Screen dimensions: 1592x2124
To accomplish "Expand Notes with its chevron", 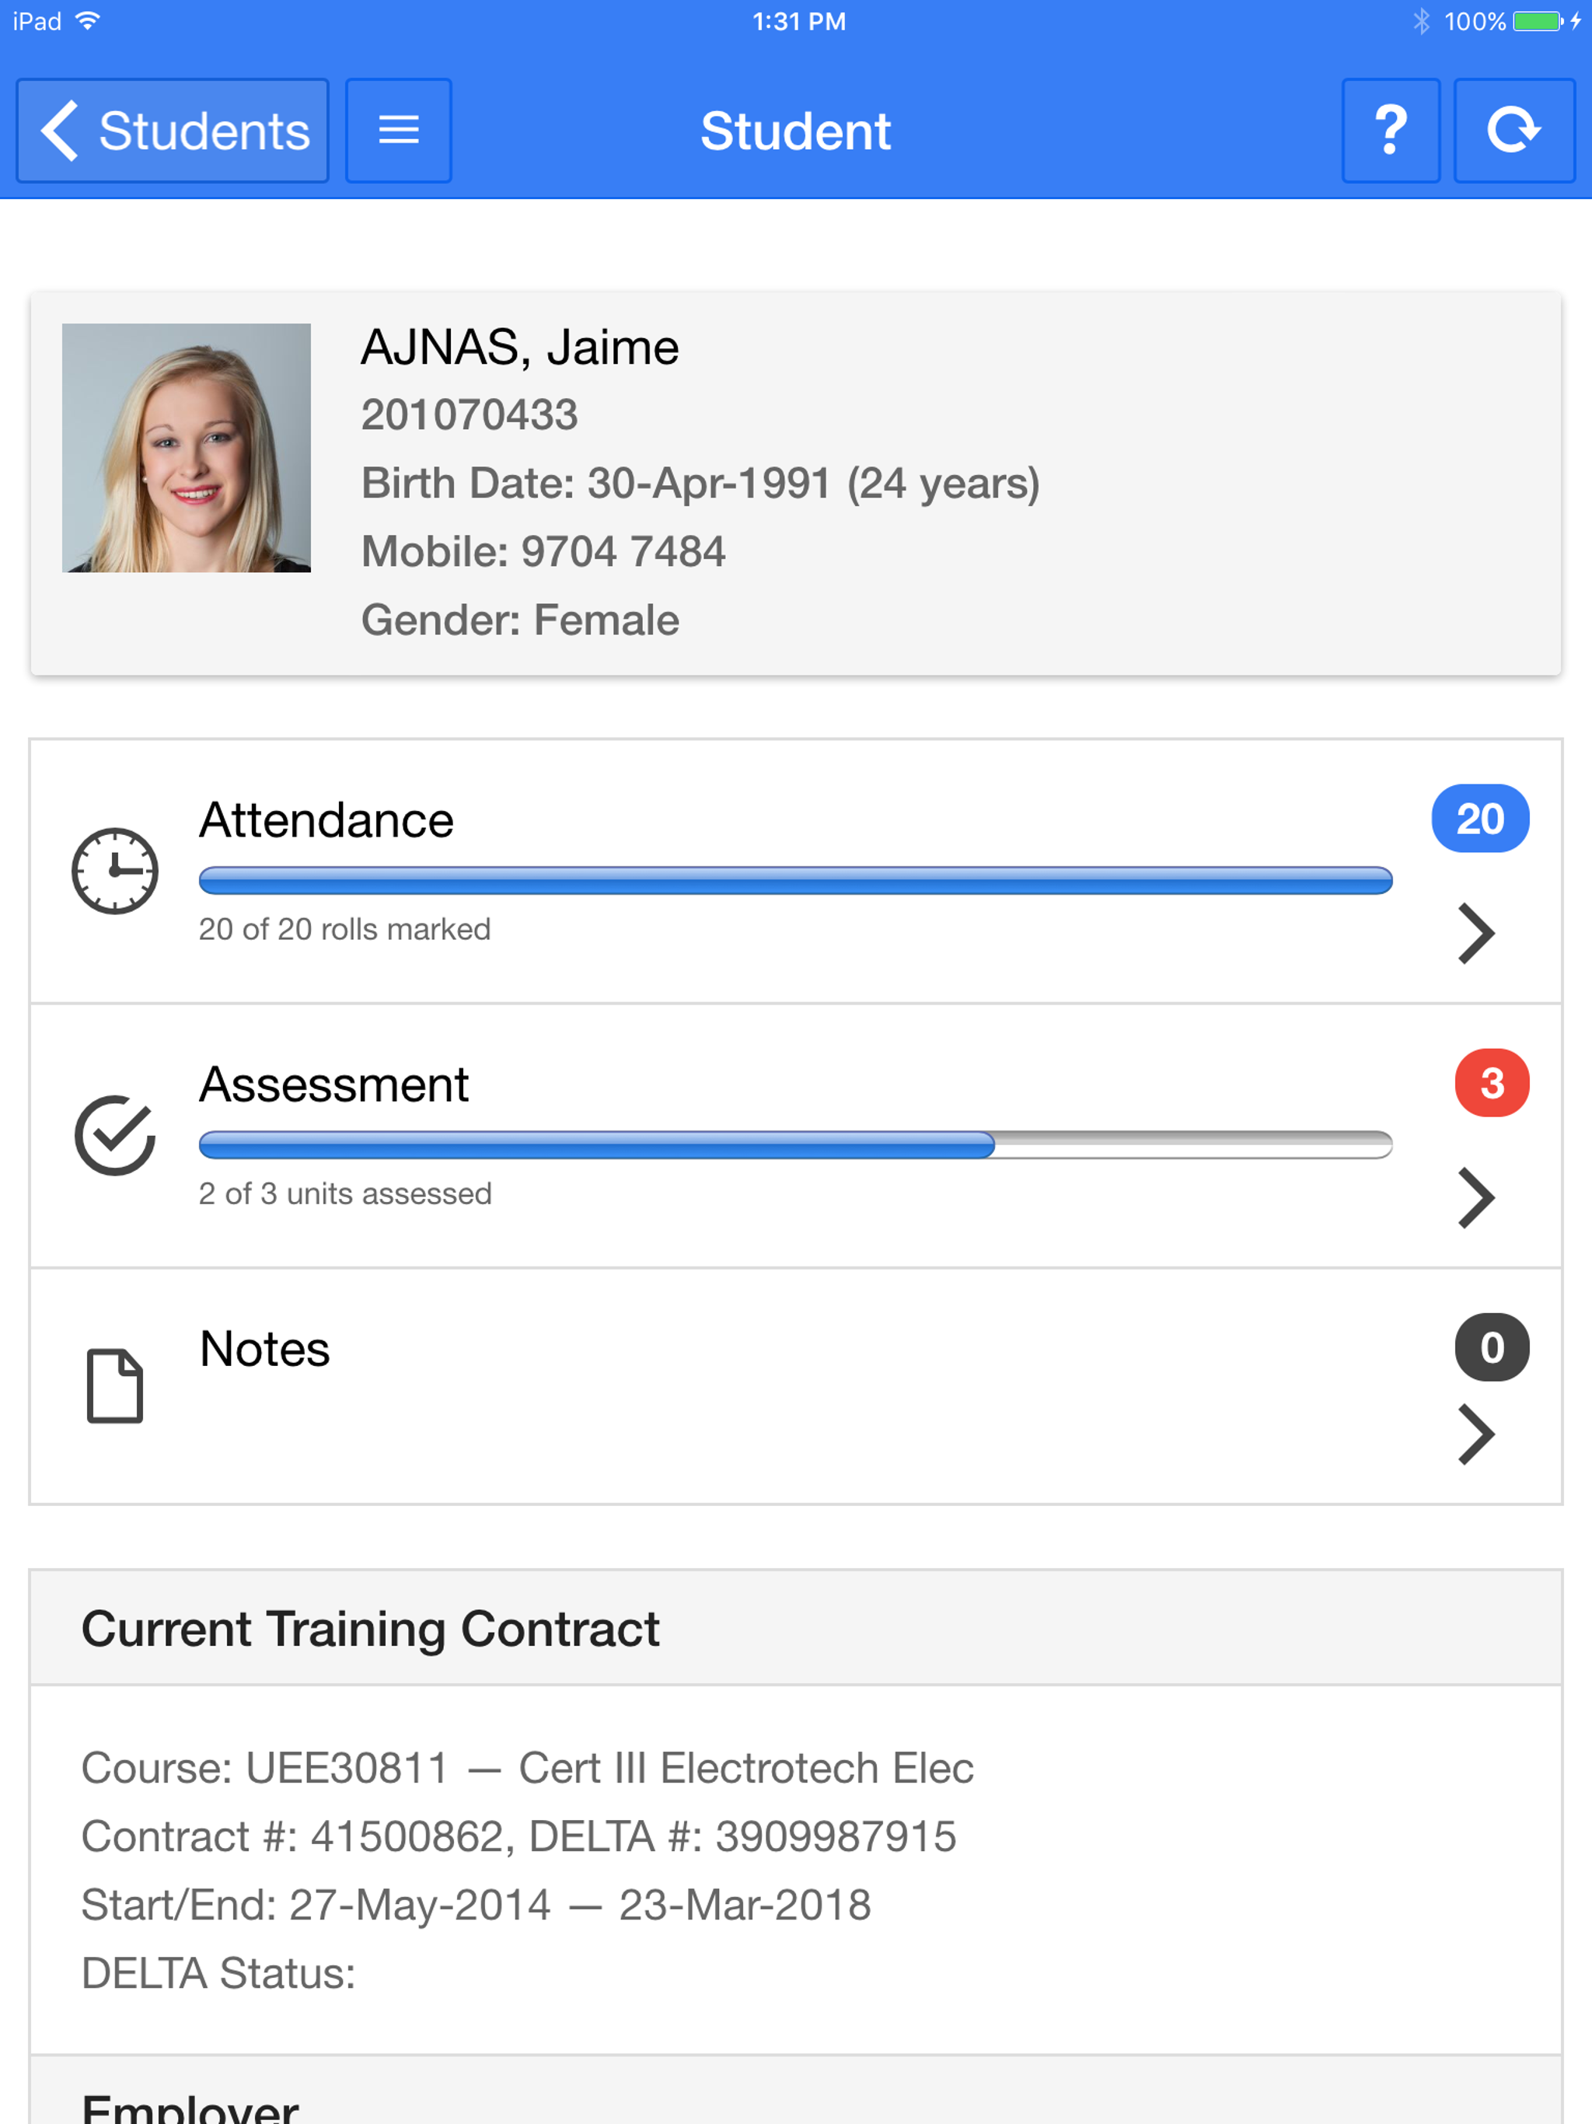I will point(1476,1434).
